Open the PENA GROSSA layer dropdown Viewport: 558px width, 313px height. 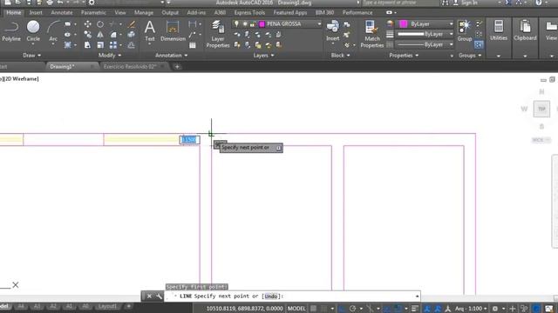click(319, 23)
